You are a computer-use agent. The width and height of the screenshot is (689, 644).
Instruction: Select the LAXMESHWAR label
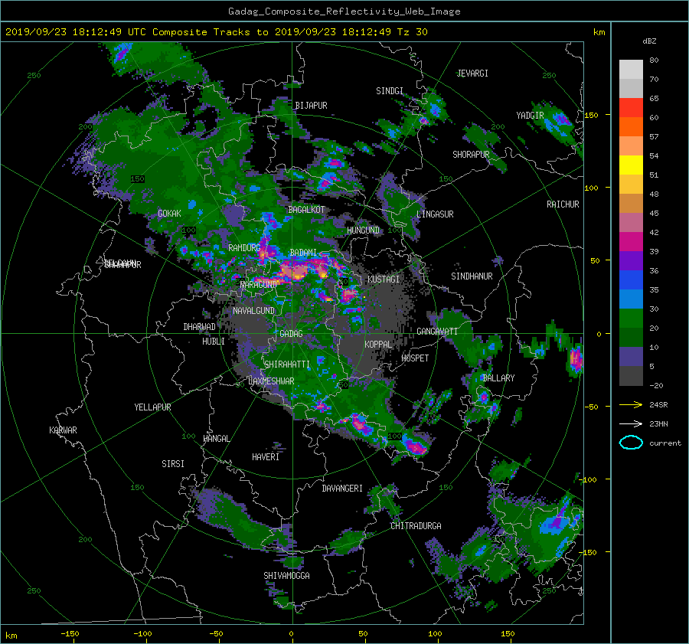point(271,381)
